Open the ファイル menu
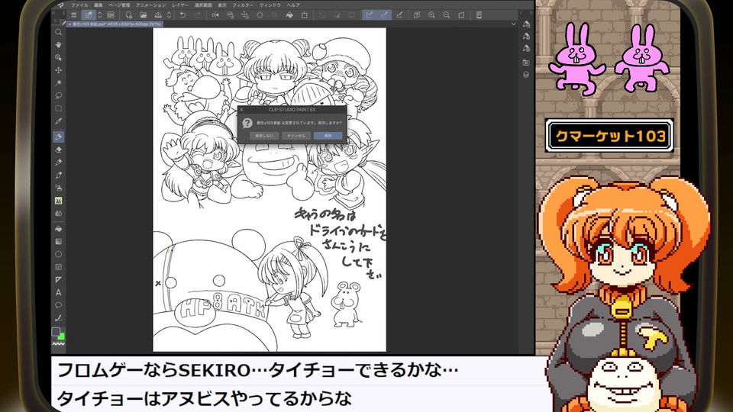 79,5
